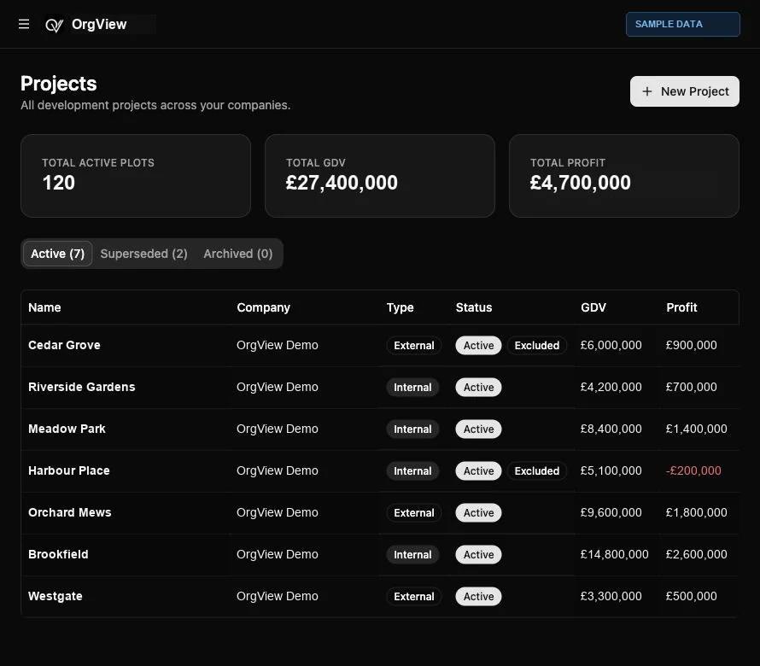Click the Profit column header

681,307
